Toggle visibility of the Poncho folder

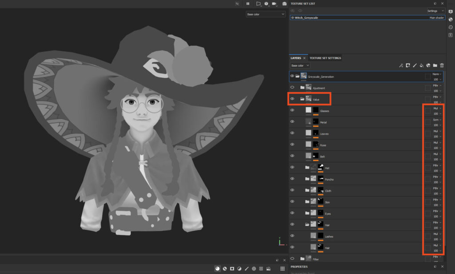292,179
